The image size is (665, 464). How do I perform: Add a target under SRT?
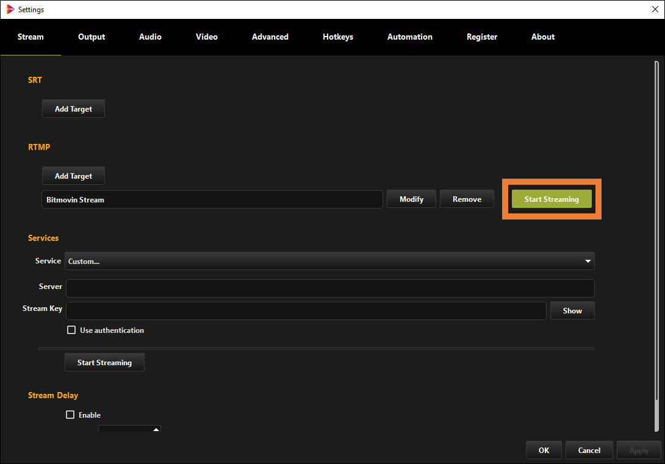tap(73, 109)
